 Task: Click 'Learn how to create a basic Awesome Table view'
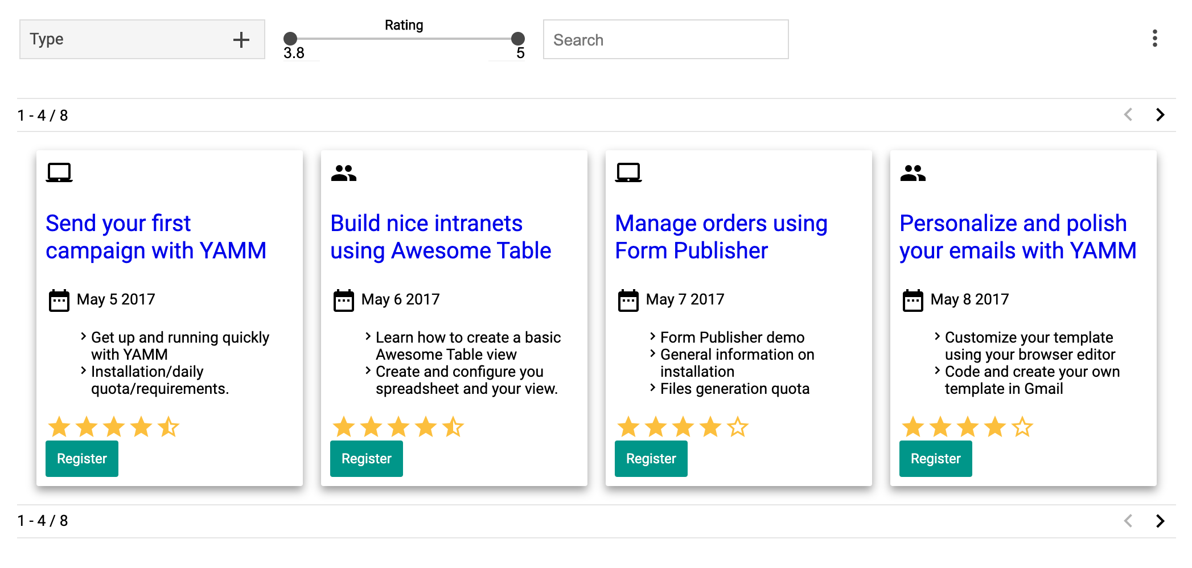coord(468,346)
